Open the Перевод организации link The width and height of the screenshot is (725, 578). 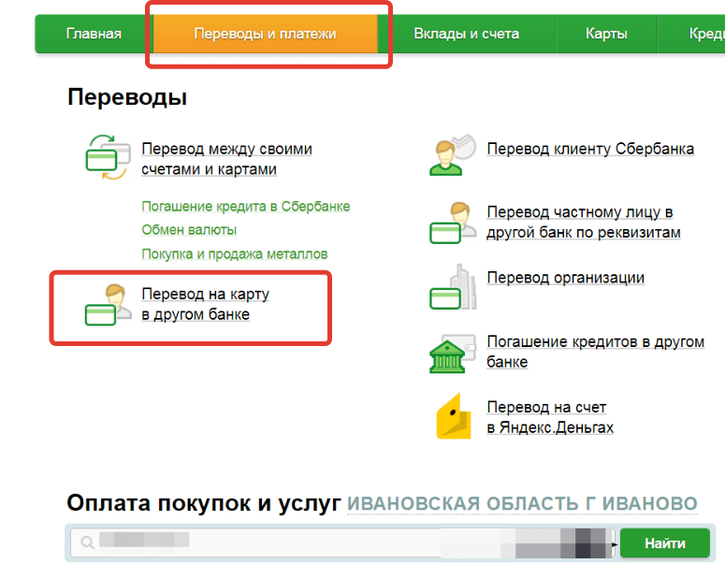565,278
